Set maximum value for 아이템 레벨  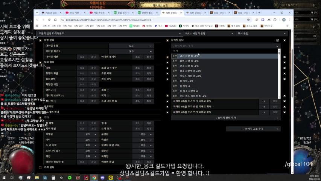point(93,57)
